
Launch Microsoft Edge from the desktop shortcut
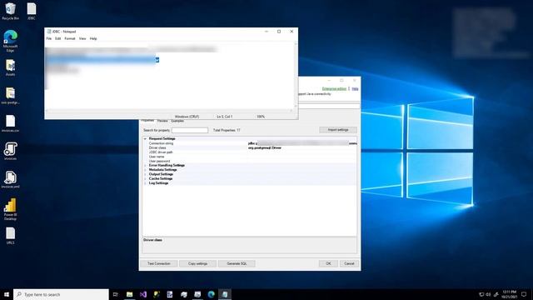point(10,41)
